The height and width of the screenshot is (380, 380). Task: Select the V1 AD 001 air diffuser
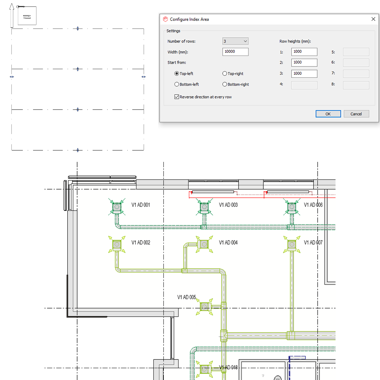[116, 207]
